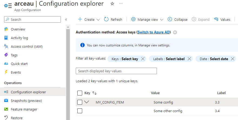This screenshot has width=238, height=120.
Task: Open Access control (IAM) in sidebar
Action: pyautogui.click(x=27, y=46)
